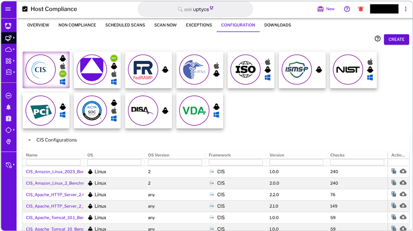Click the Version column filter field
The image size is (413, 231).
click(x=296, y=163)
